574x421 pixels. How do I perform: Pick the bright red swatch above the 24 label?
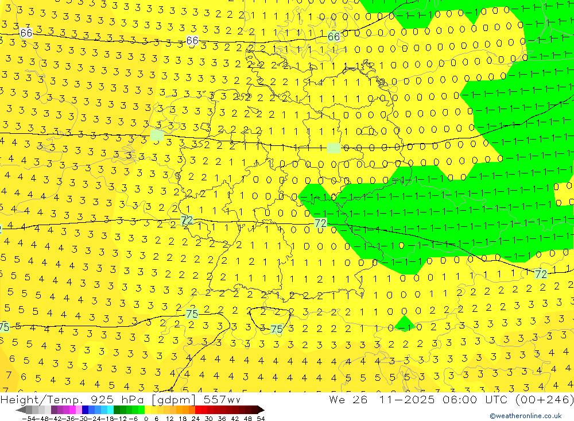pyautogui.click(x=198, y=410)
